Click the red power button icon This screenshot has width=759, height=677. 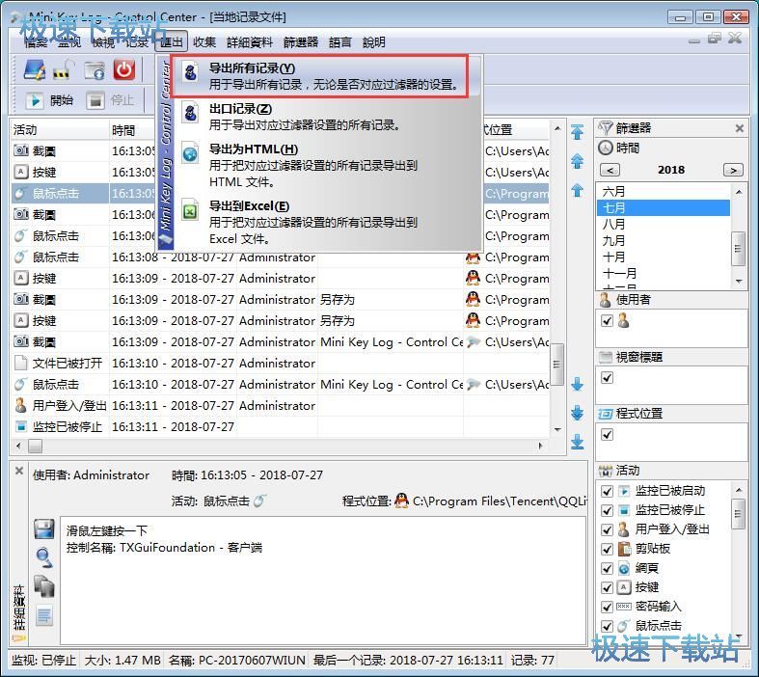(x=124, y=69)
